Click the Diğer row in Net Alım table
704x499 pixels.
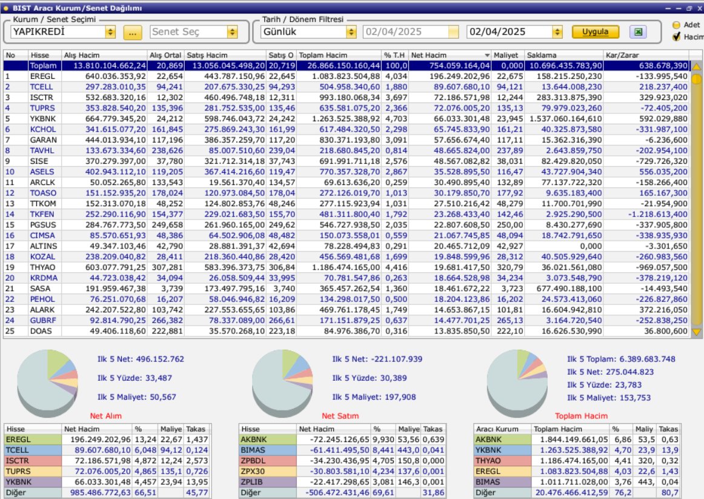pyautogui.click(x=107, y=493)
